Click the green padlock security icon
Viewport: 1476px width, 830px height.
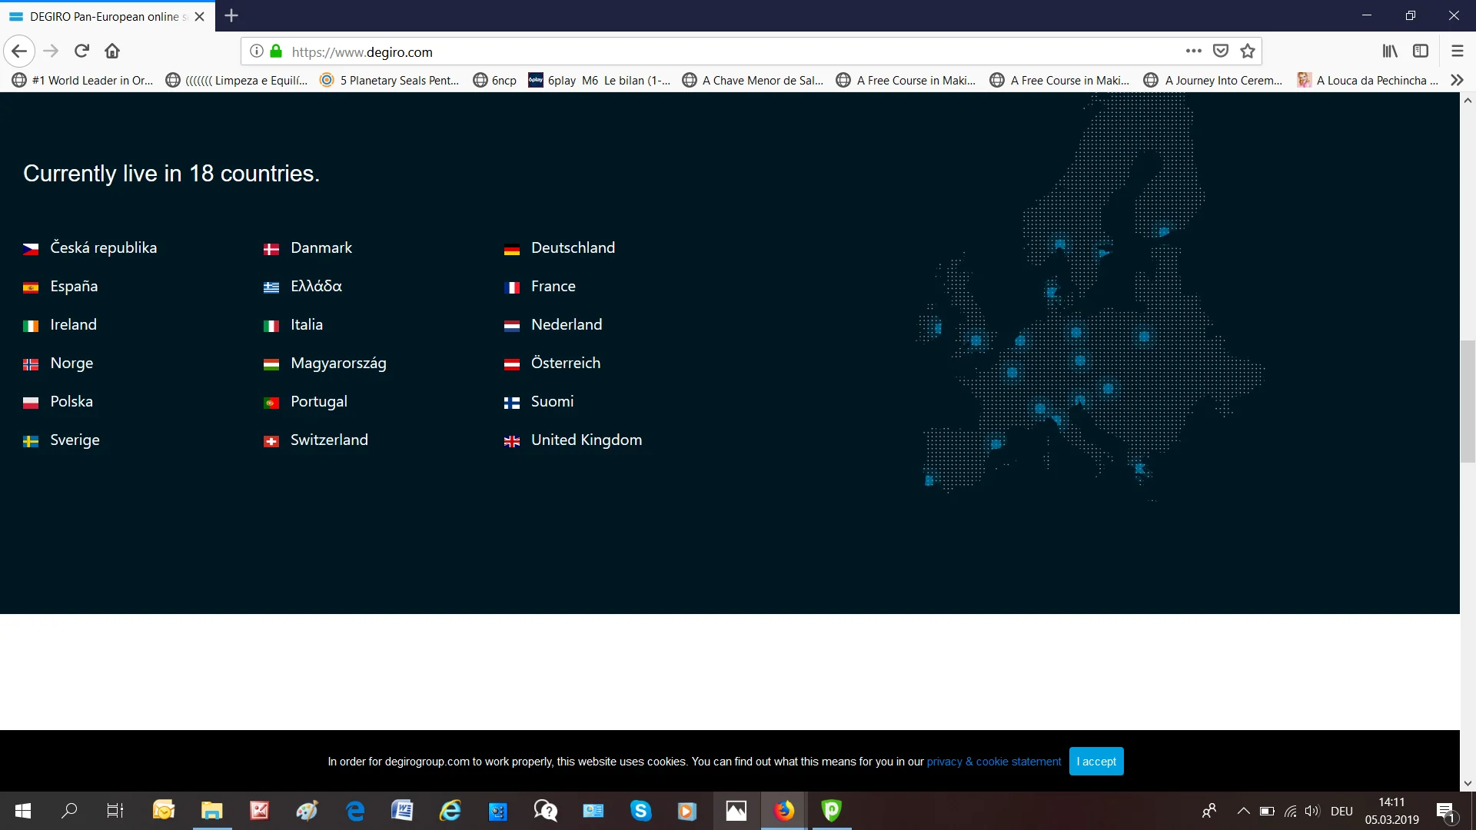point(276,51)
